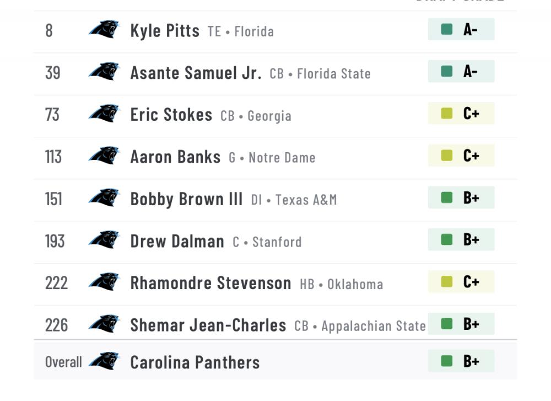Click pick number 193 in Drew Dalman row
This screenshot has width=551, height=401.
(x=55, y=241)
